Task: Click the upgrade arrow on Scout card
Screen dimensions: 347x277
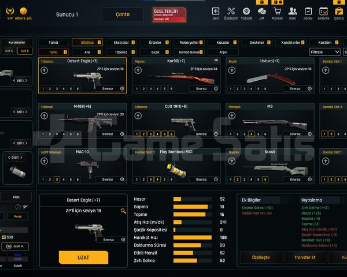Action: point(232,161)
